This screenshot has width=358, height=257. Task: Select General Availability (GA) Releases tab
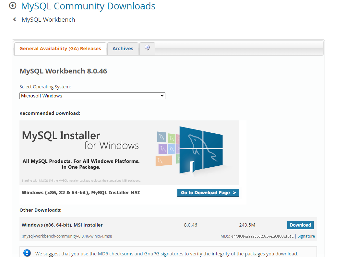[60, 49]
